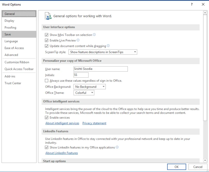This screenshot has width=209, height=172.
Task: Confirm changes with the OK button
Action: pyautogui.click(x=177, y=167)
